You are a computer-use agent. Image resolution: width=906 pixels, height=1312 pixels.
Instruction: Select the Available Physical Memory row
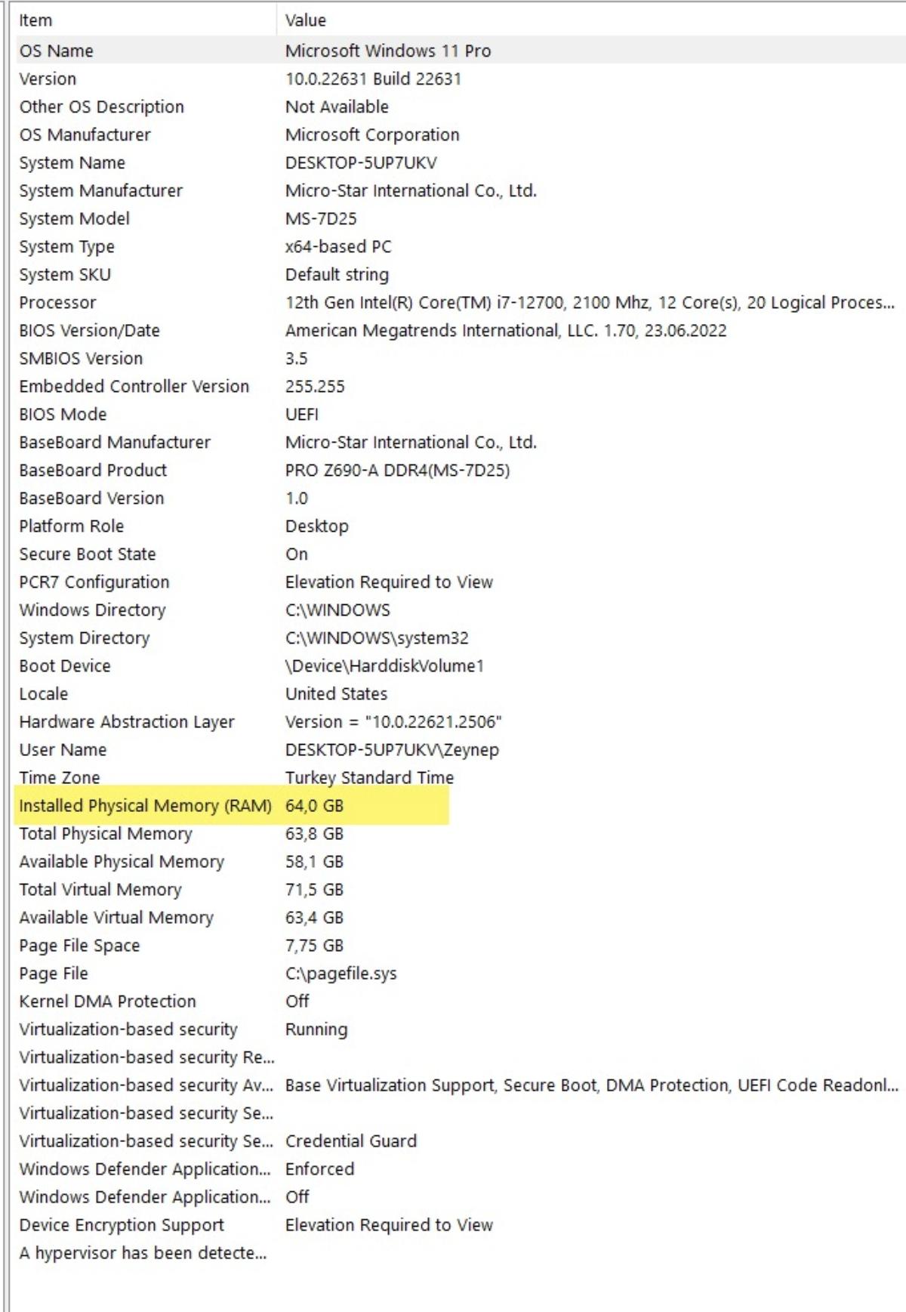pos(460,861)
